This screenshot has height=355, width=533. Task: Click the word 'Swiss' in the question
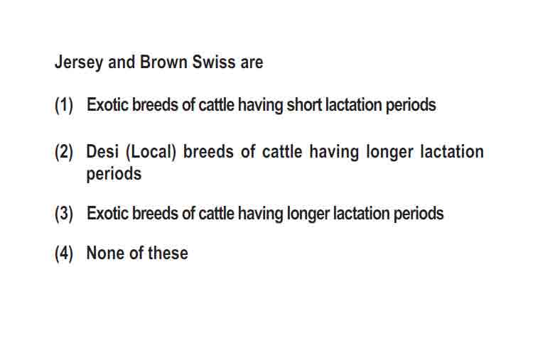point(213,62)
